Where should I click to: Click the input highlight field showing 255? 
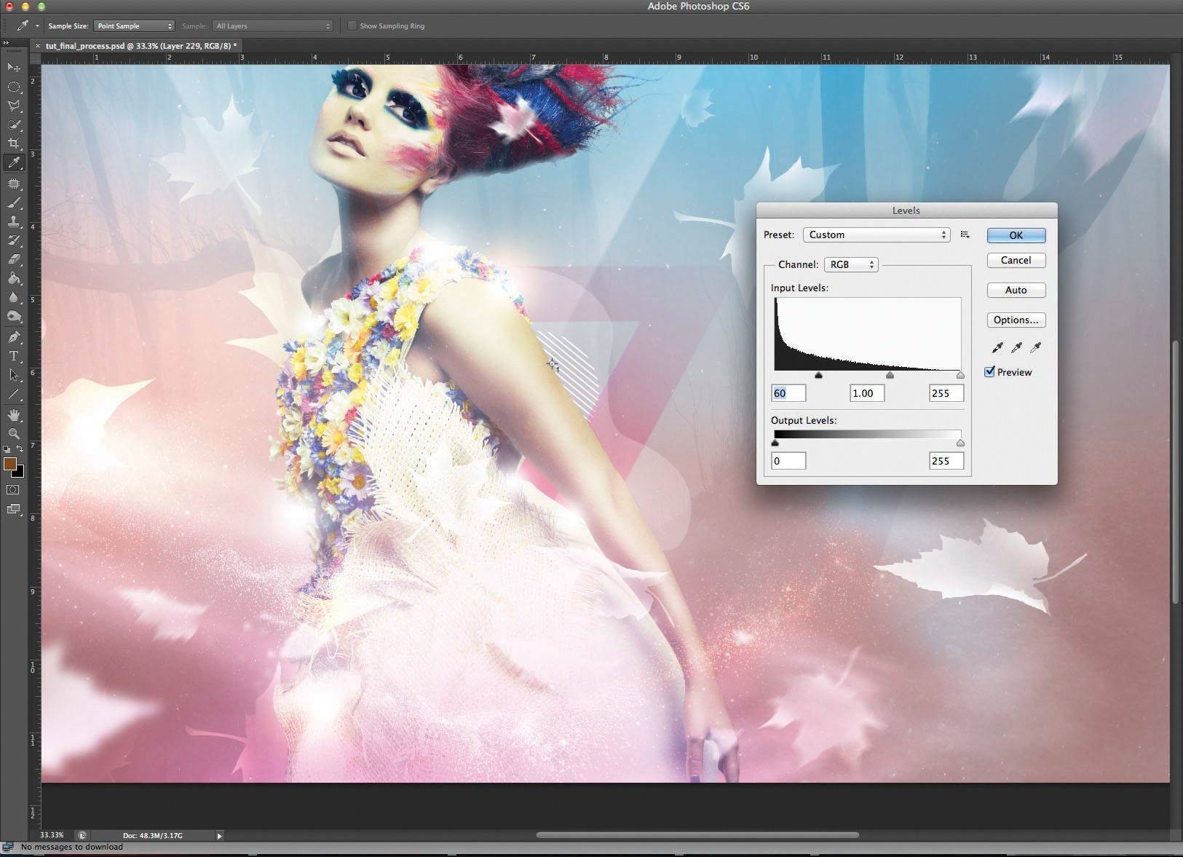coord(946,393)
